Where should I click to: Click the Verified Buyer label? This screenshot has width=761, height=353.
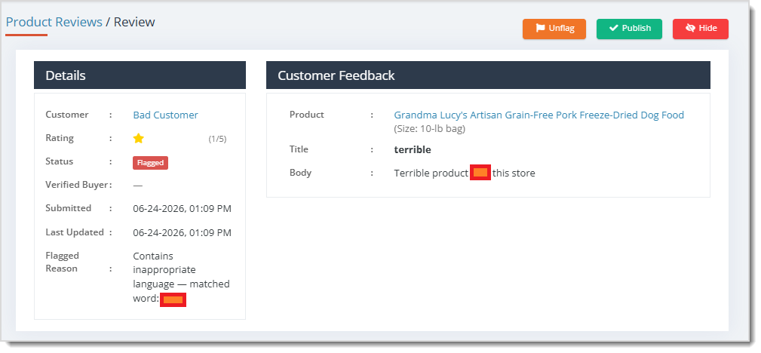[x=77, y=185]
